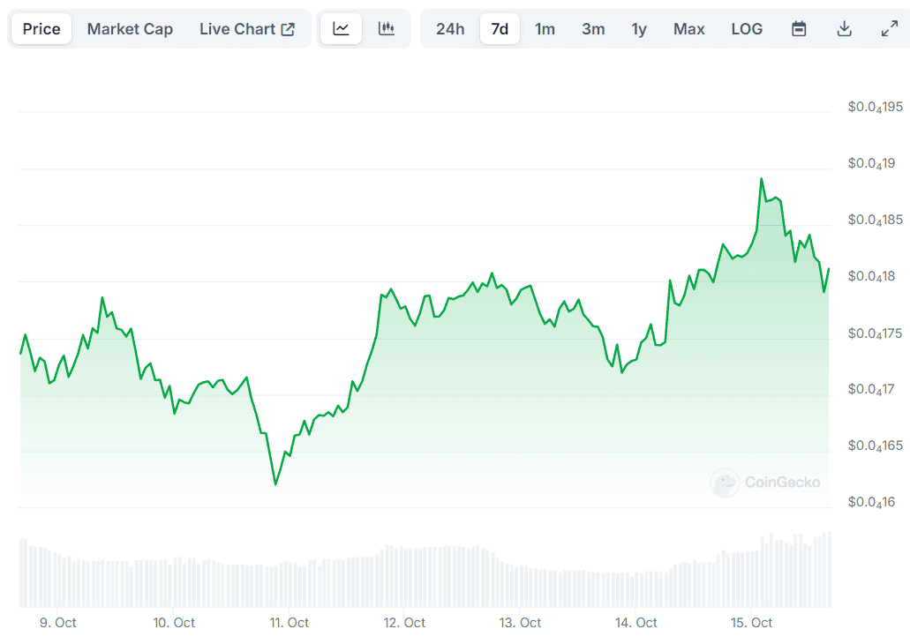Click the $0.0₄175 price label
The width and height of the screenshot is (910, 644).
(876, 333)
